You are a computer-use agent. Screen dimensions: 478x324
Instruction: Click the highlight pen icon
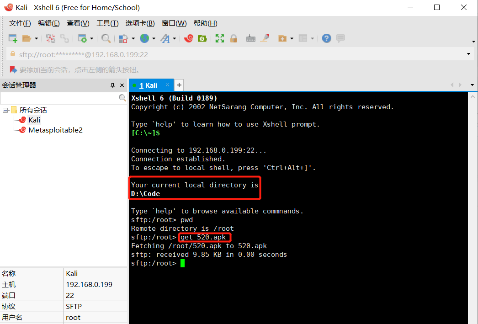click(265, 38)
